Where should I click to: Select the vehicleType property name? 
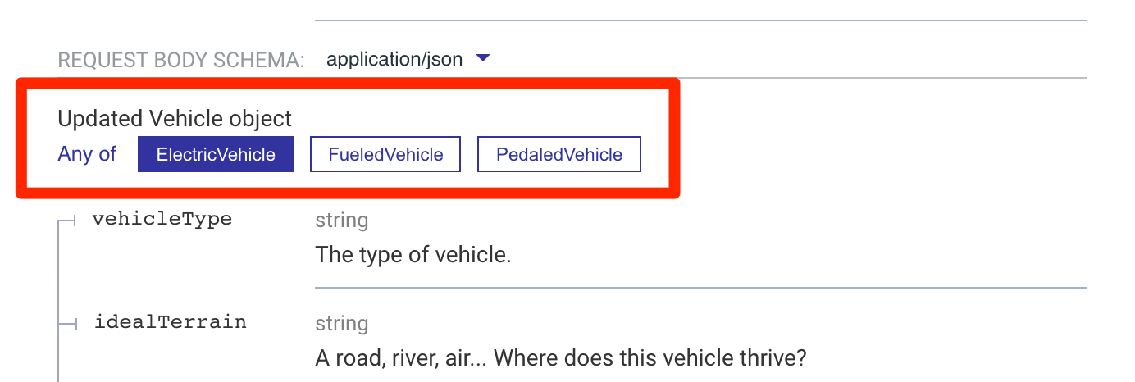pyautogui.click(x=162, y=220)
